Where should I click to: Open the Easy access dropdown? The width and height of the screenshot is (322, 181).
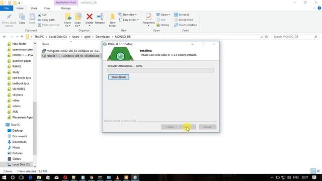pyautogui.click(x=129, y=20)
